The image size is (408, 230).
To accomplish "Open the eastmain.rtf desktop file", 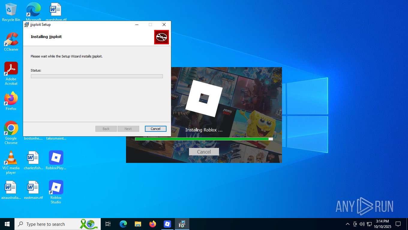I will [x=33, y=190].
